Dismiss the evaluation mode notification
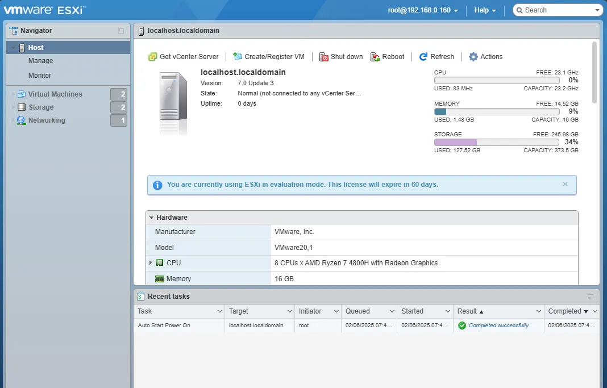This screenshot has height=388, width=607. coord(565,184)
